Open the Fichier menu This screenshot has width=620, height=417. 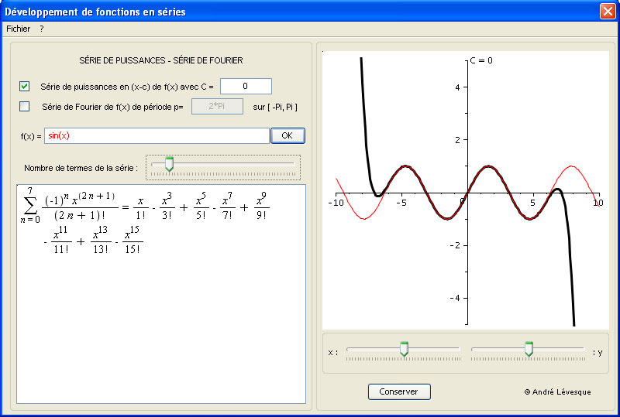coord(18,29)
